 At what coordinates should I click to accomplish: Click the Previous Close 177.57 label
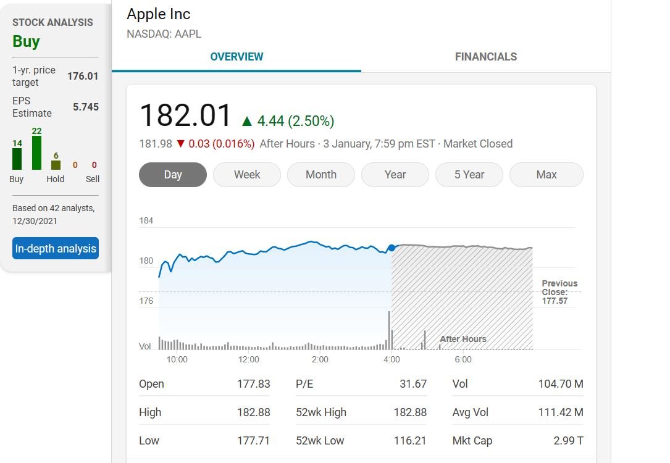click(x=559, y=292)
